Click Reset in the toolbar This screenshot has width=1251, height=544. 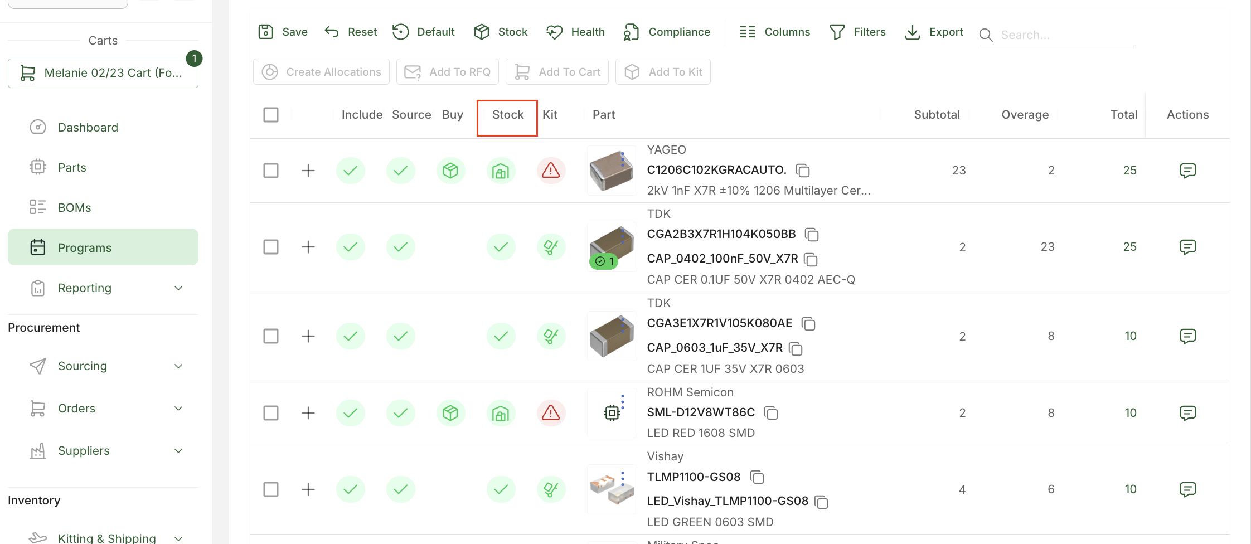[351, 32]
